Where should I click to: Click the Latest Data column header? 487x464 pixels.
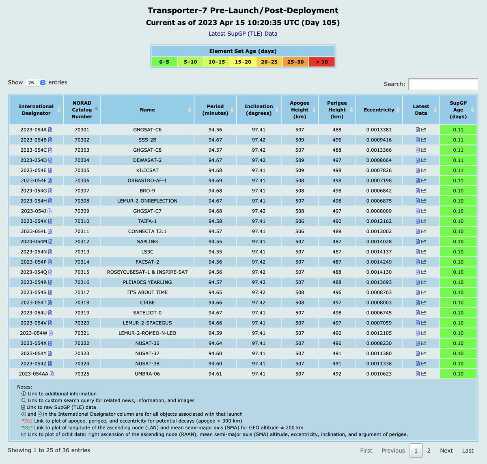421,110
